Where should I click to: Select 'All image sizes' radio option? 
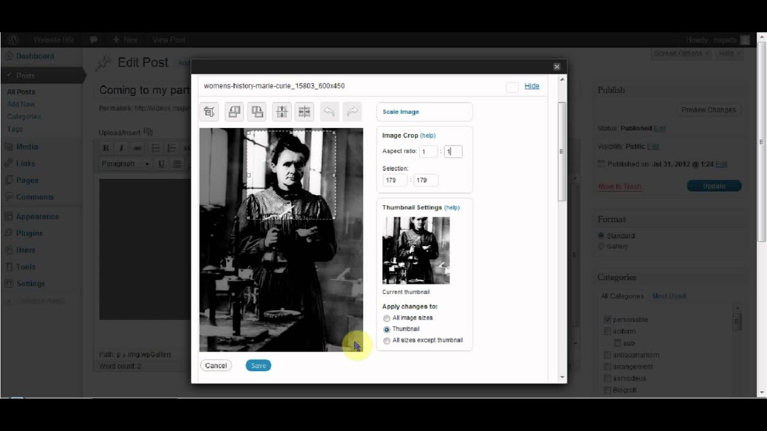[386, 318]
